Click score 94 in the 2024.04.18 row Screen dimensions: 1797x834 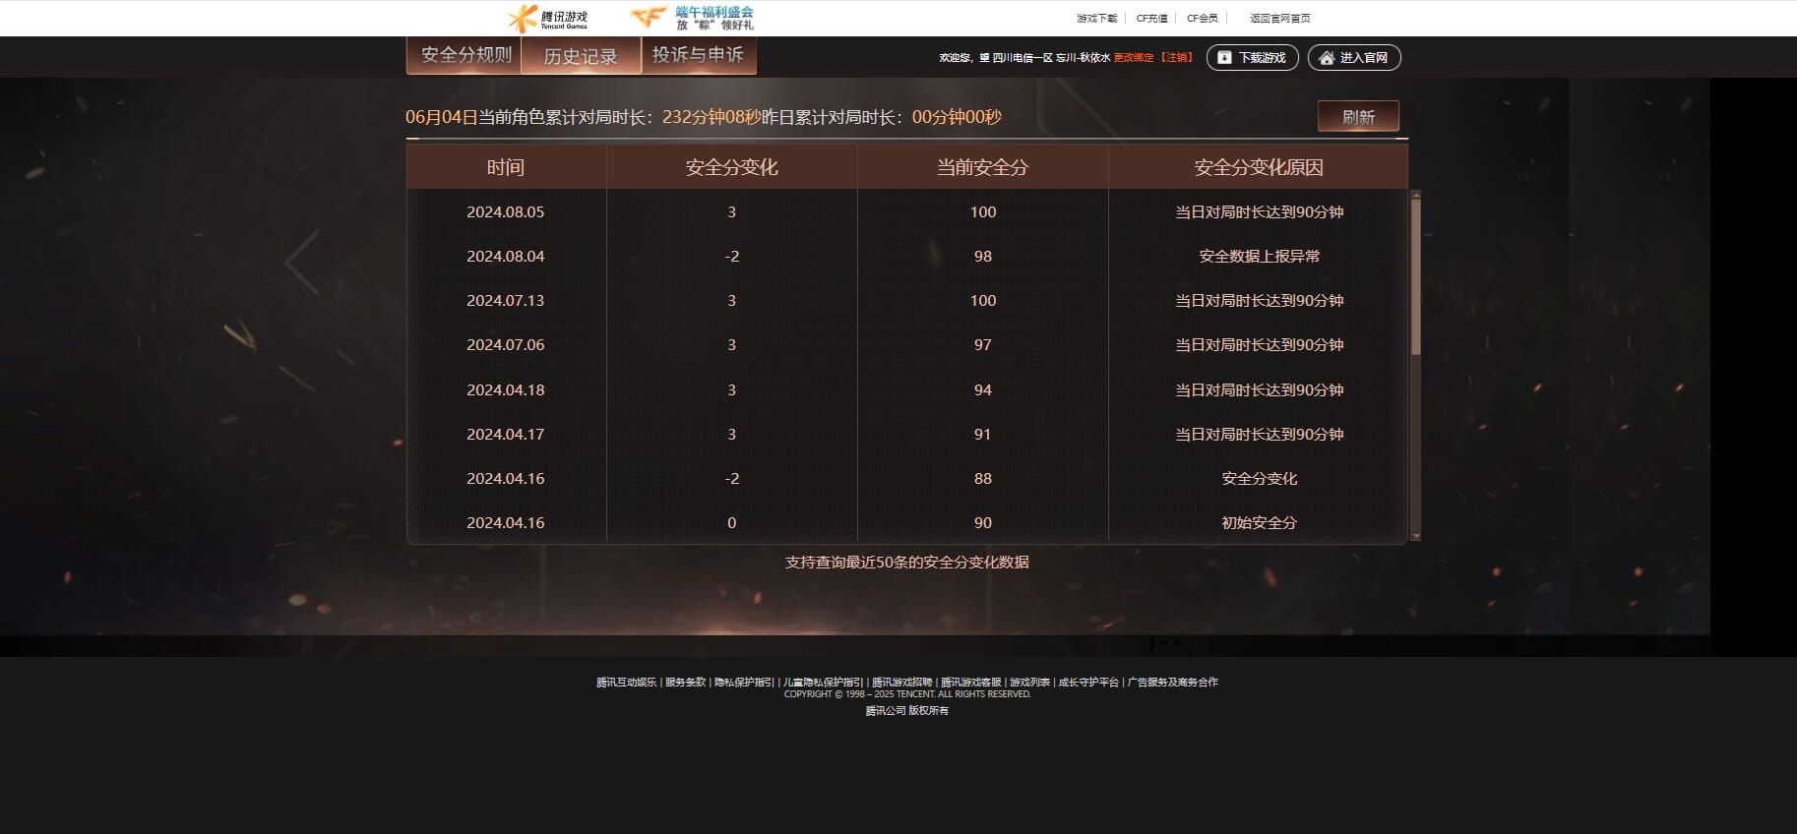pos(982,389)
